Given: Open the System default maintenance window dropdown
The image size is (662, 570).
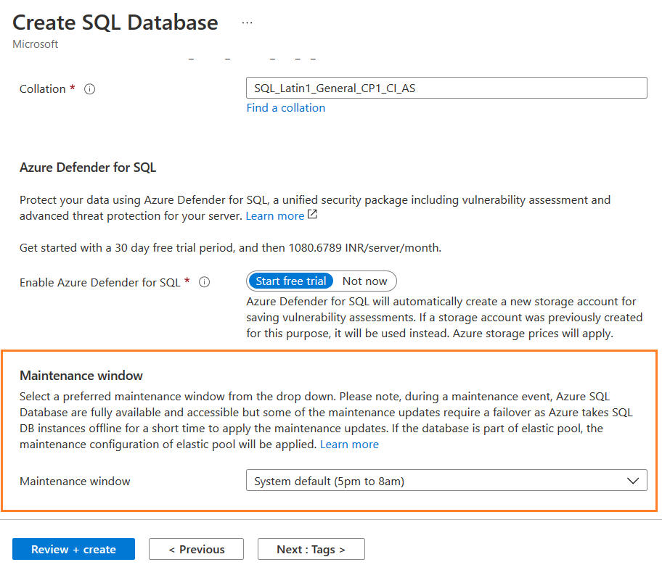Looking at the screenshot, I should coord(446,480).
